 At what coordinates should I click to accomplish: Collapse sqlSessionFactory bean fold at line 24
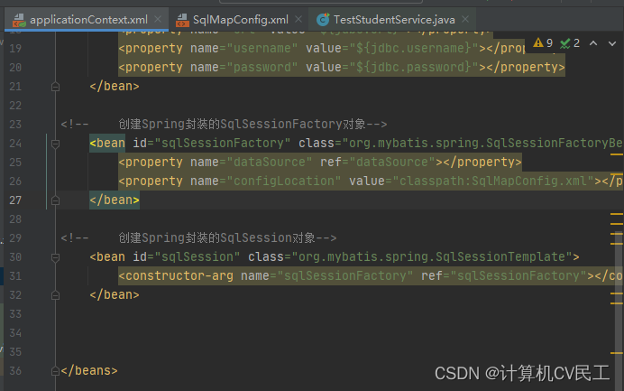click(x=55, y=144)
